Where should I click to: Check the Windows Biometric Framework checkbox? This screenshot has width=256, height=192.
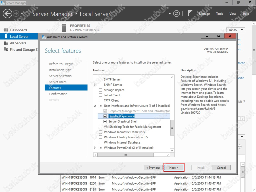[x=101, y=132]
